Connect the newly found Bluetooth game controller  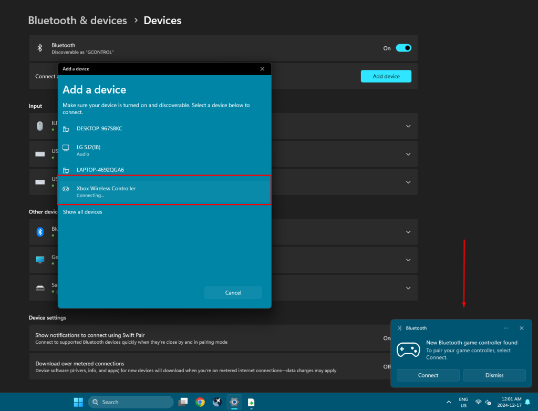pyautogui.click(x=428, y=375)
